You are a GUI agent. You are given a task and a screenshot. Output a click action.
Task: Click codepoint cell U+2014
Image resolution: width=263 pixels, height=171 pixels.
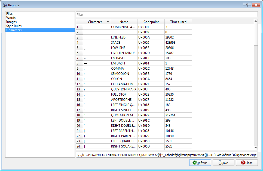click(x=151, y=63)
